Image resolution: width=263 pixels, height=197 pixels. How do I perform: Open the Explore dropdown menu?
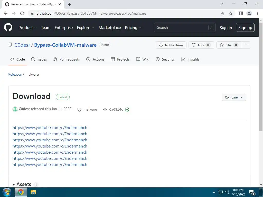click(86, 28)
